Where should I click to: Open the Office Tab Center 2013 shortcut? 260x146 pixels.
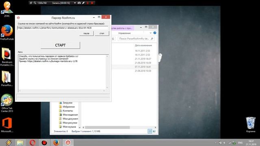(7, 103)
